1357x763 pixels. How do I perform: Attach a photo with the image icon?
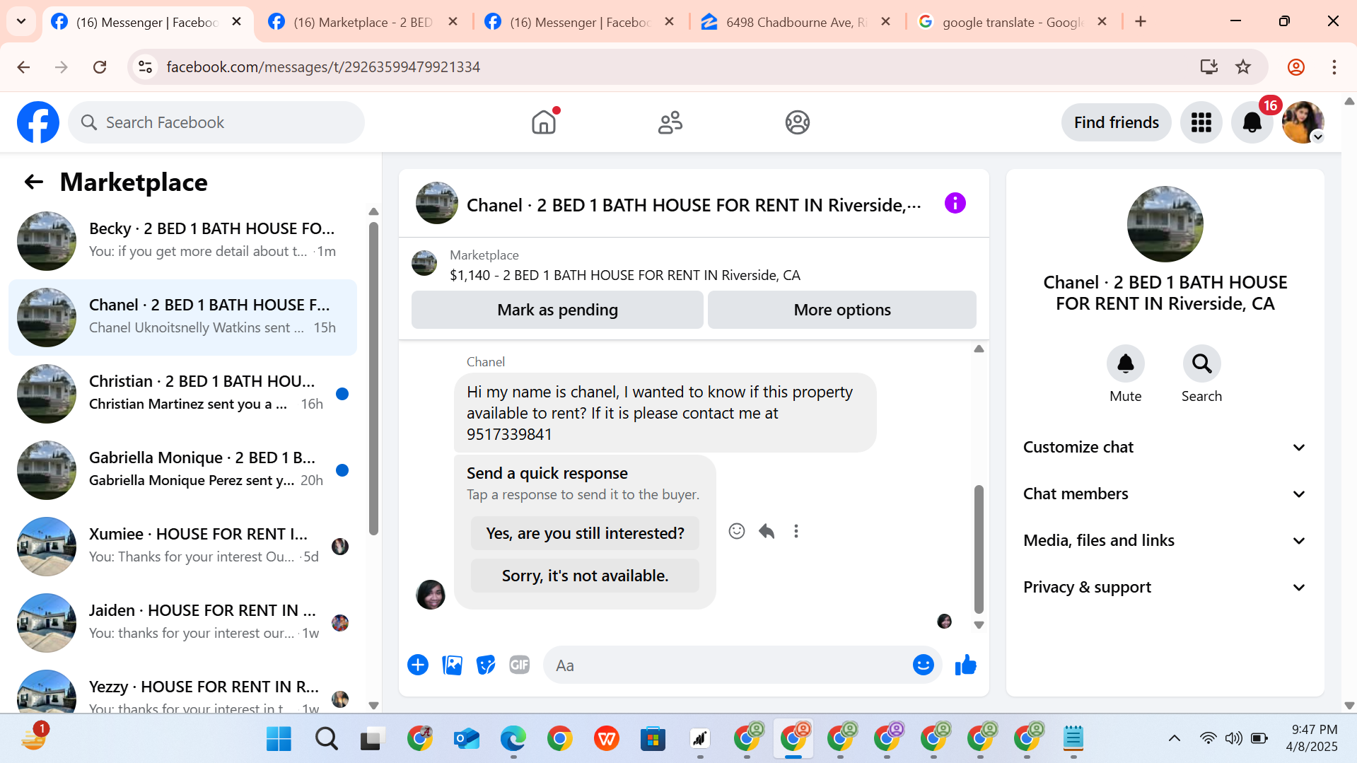point(452,665)
